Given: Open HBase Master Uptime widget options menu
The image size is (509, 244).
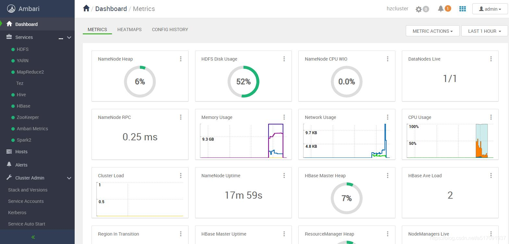Looking at the screenshot, I should [284, 234].
